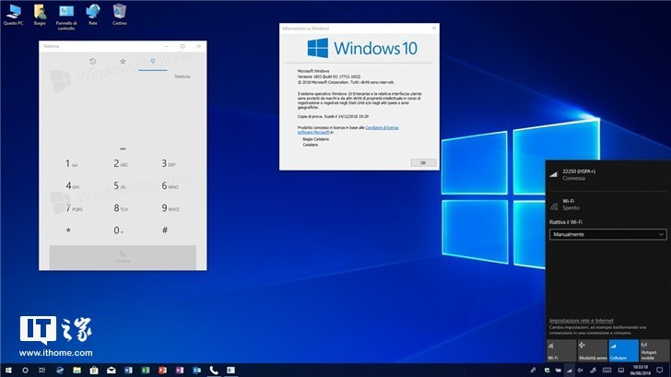Open the Mail app from the taskbar
Screen dimensions: 671x377
tap(112, 371)
